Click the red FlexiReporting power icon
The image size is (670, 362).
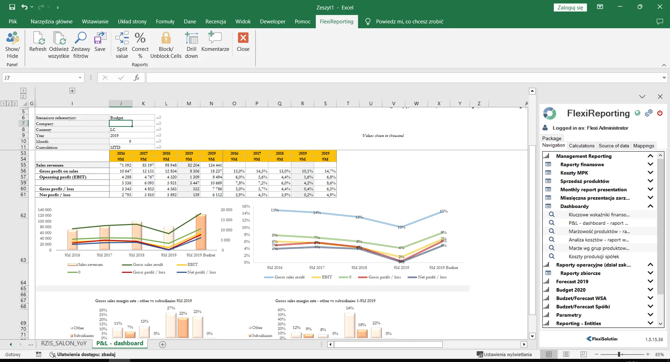click(x=660, y=113)
